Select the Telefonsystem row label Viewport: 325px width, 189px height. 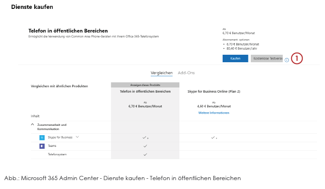tap(57, 154)
